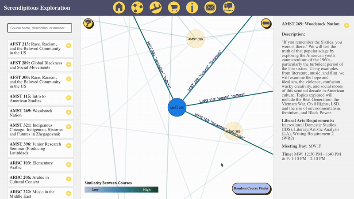This screenshot has height=199, width=354.
Task: Click the HIST 209 edge label
Action: tap(159, 65)
